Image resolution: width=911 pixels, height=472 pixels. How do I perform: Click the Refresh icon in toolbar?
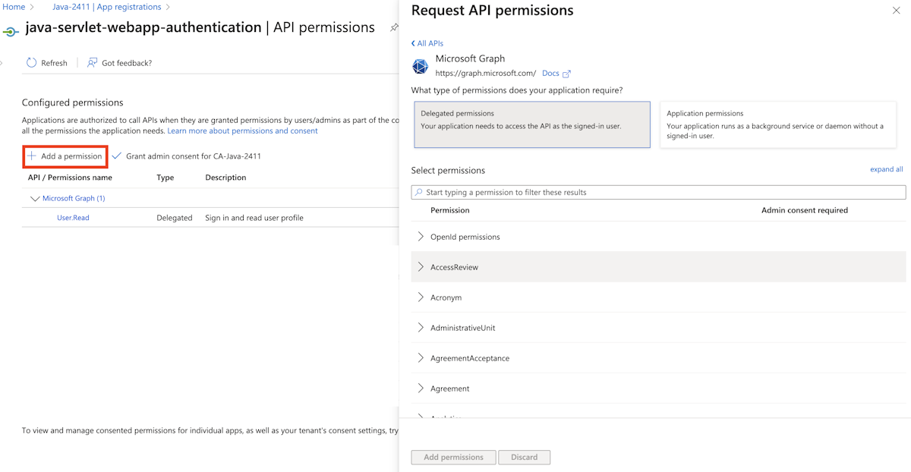pos(31,63)
